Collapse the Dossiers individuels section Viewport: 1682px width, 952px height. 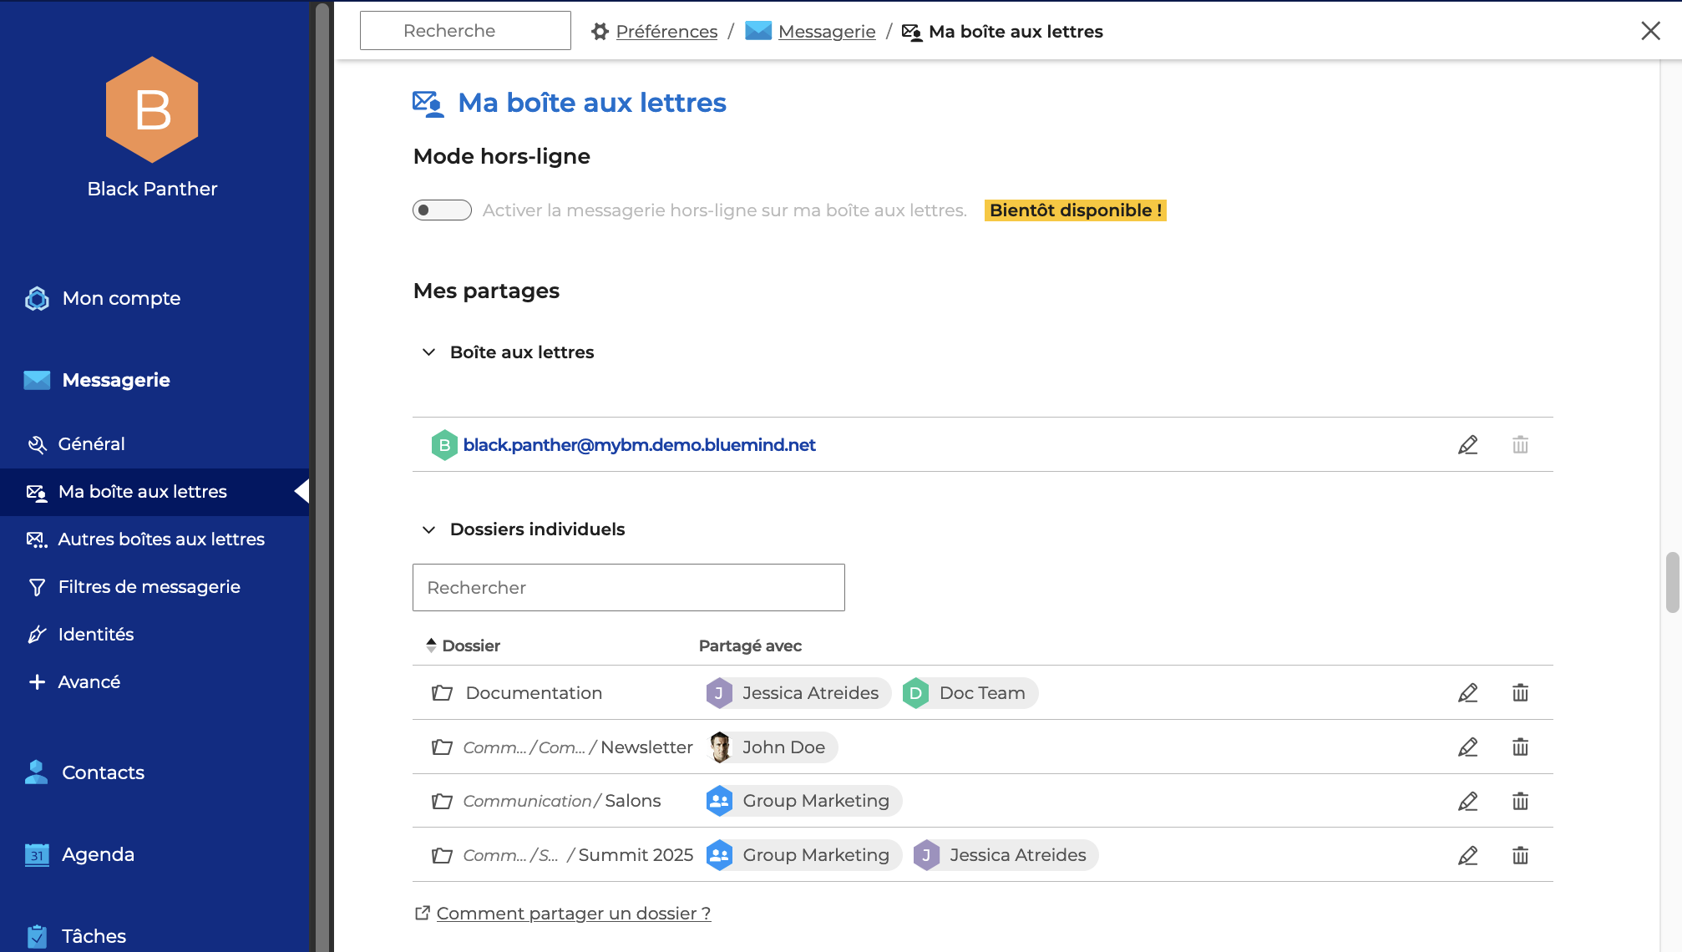(429, 529)
